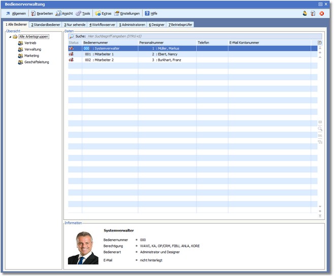Screen dimensions: 334x277
Task: Click the user icon at top right
Action: pyautogui.click(x=305, y=14)
